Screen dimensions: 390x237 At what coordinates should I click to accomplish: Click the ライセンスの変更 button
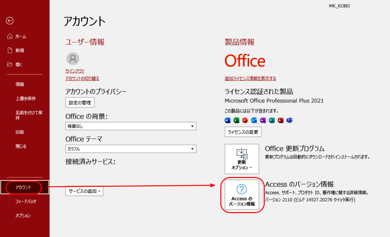[243, 132]
